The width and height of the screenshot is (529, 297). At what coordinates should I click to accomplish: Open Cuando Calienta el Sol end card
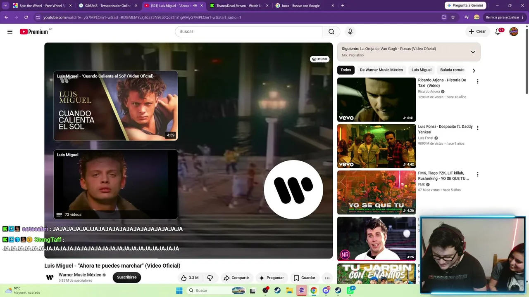coord(116,106)
